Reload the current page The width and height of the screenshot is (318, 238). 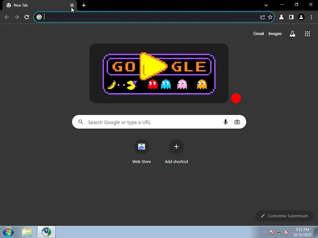tap(27, 17)
